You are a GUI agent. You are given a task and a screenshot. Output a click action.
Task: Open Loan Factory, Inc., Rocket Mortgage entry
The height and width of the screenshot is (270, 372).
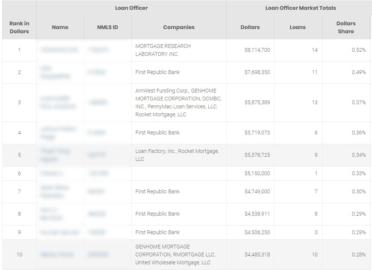pos(177,155)
